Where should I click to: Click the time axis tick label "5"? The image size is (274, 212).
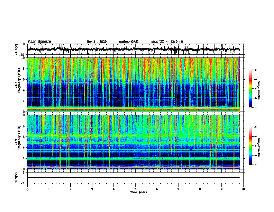coord(135,189)
